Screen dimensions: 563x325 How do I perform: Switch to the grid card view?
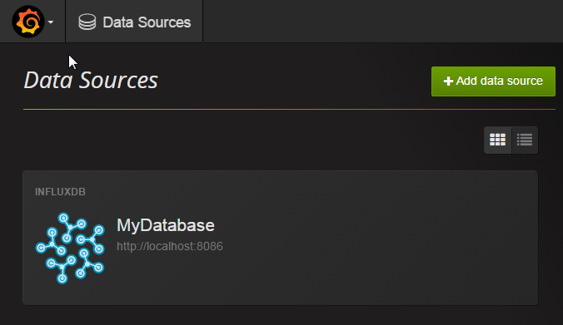click(x=497, y=140)
